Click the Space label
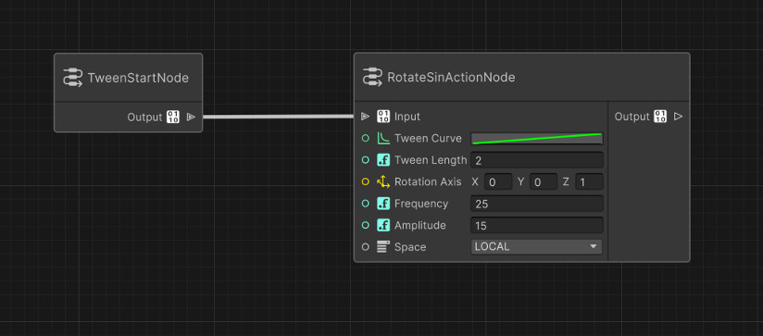 [409, 247]
